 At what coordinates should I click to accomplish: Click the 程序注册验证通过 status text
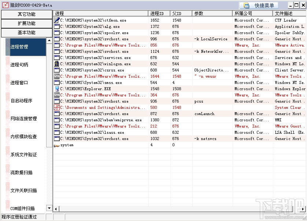click(19, 217)
